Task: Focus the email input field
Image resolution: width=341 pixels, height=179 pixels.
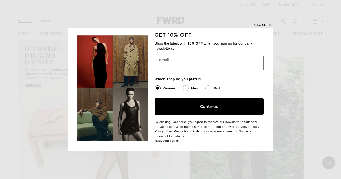Action: [x=209, y=63]
